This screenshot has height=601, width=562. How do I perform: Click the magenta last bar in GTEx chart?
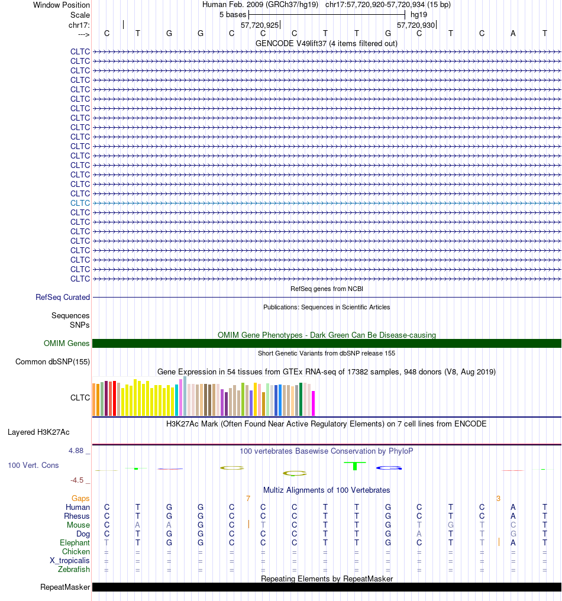pyautogui.click(x=313, y=403)
